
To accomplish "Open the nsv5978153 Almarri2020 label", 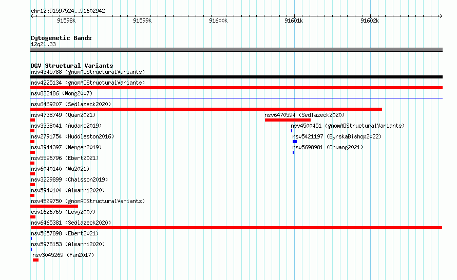I will [x=68, y=244].
